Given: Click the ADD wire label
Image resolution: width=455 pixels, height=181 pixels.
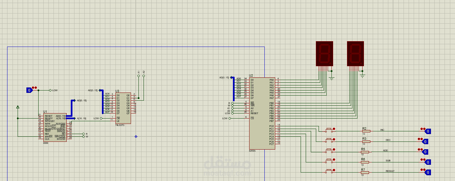Looking at the screenshot, I should (x=385, y=150).
